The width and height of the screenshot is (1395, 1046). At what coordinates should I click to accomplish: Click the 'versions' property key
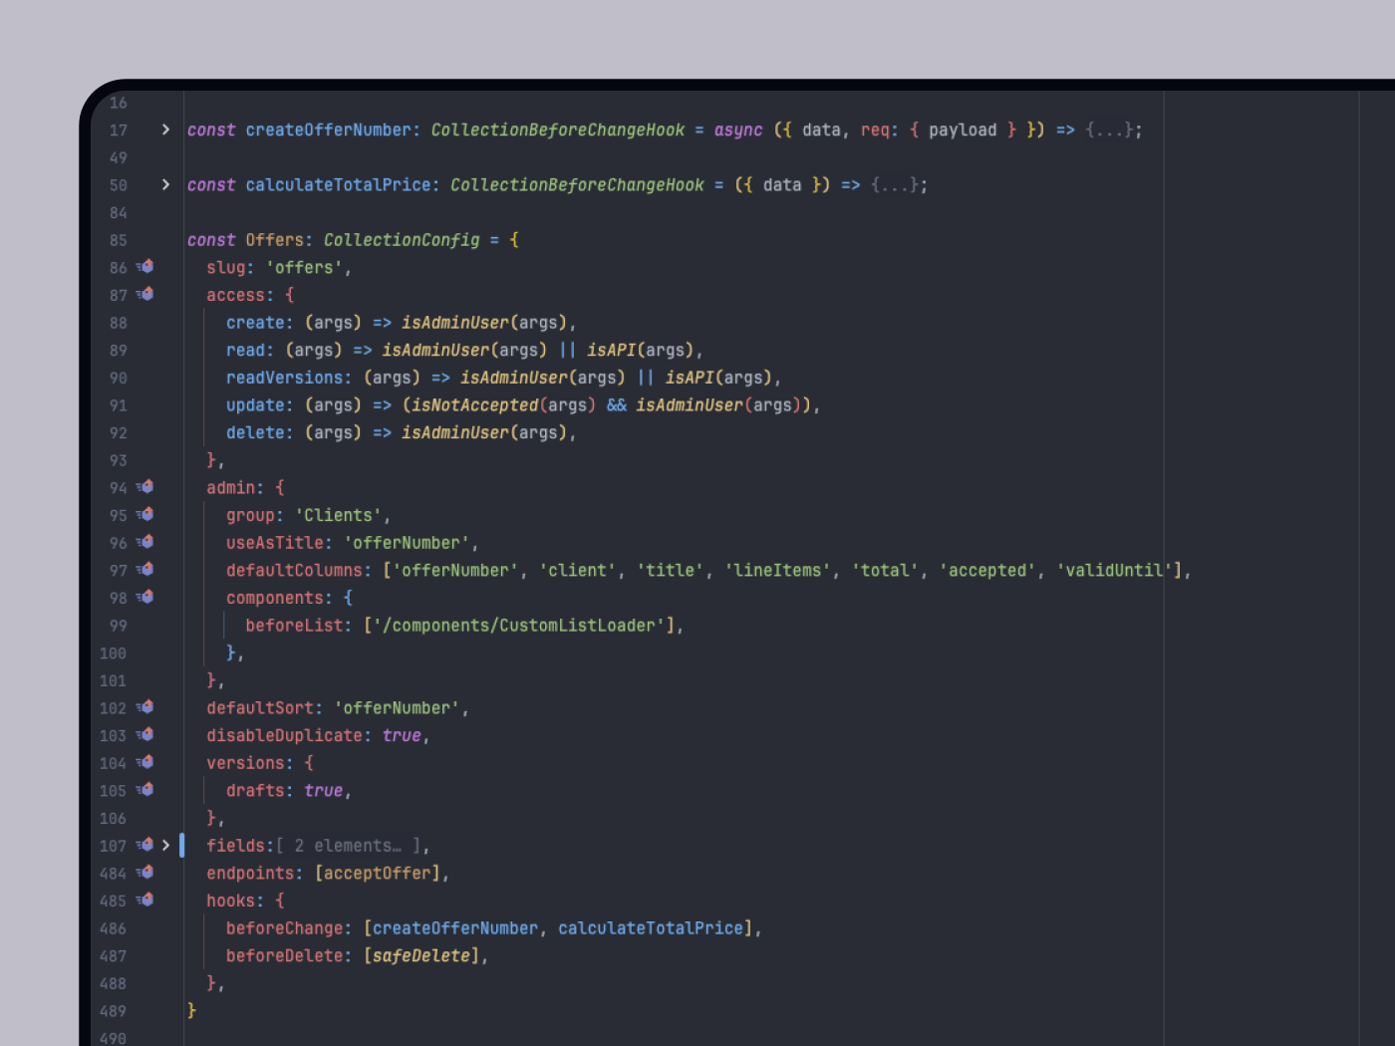245,763
